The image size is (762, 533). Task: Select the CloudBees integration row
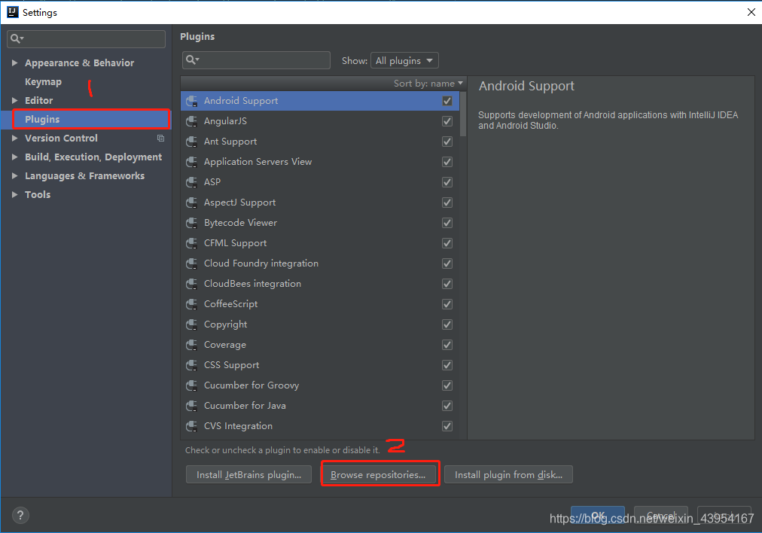pyautogui.click(x=320, y=284)
